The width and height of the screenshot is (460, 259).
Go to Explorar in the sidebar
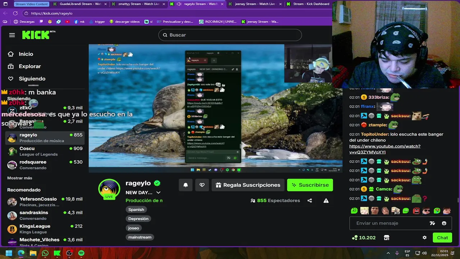(x=25, y=66)
